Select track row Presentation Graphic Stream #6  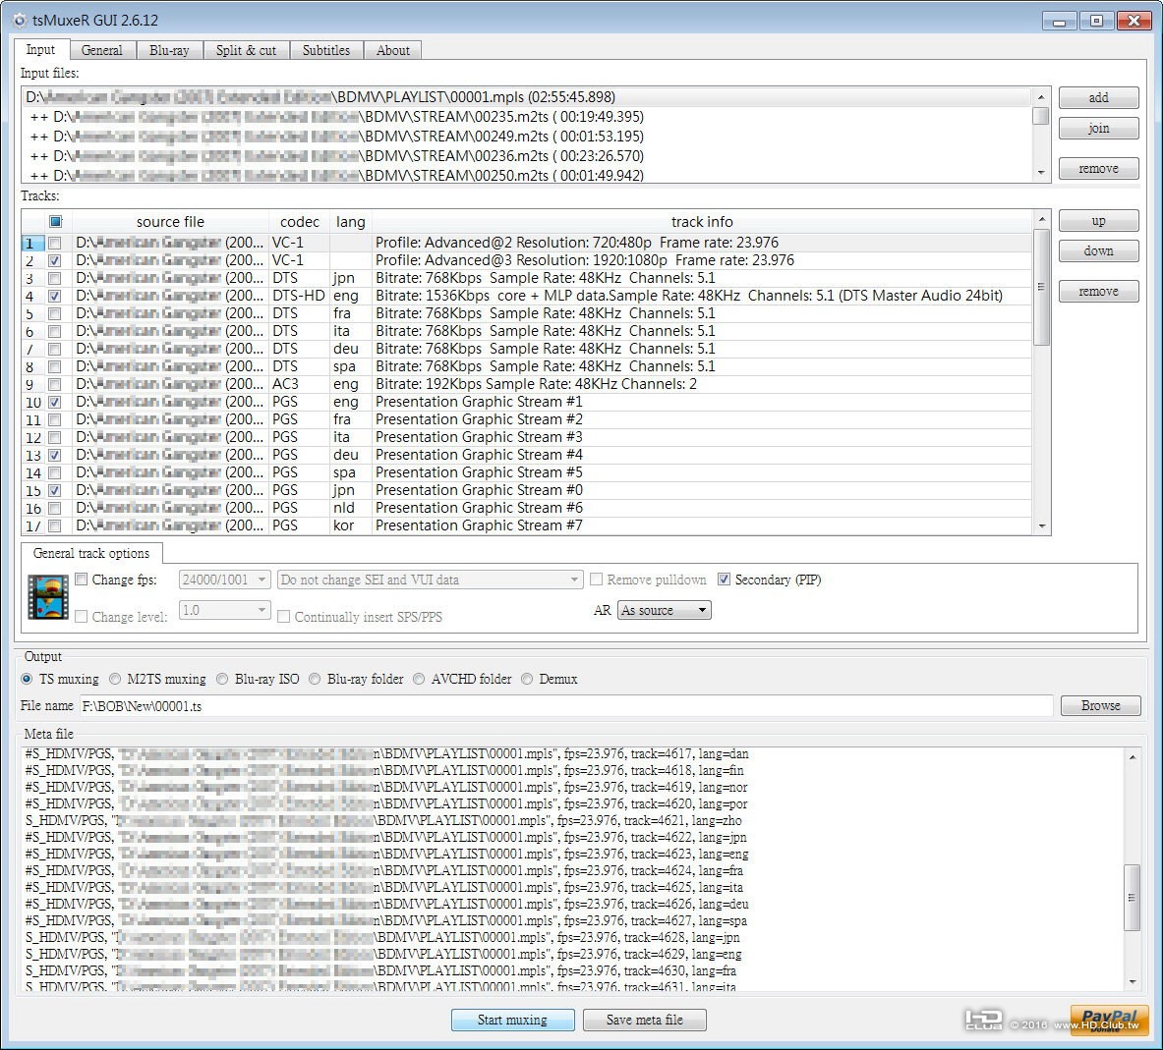[527, 509]
